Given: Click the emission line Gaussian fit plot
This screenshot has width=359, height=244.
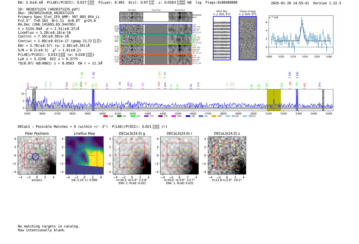Looking at the screenshot, I should [301, 35].
